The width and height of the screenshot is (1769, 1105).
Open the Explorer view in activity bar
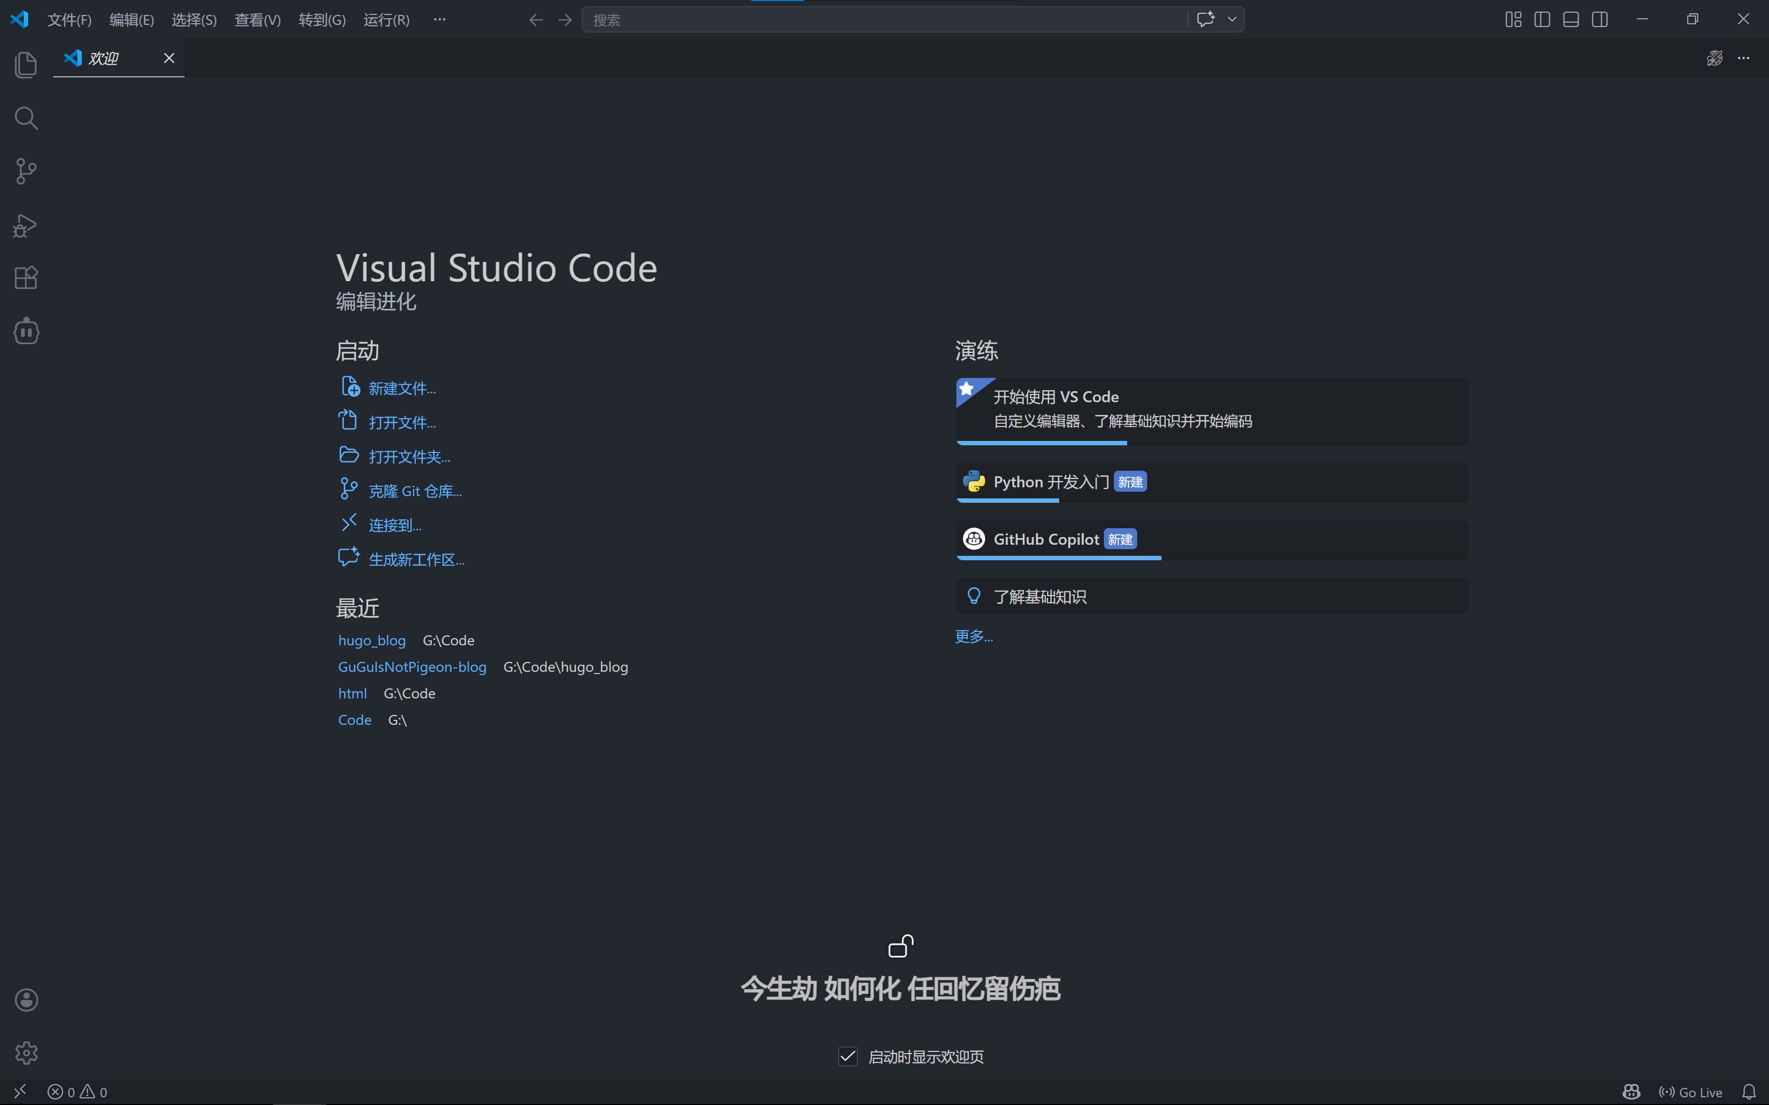coord(27,65)
